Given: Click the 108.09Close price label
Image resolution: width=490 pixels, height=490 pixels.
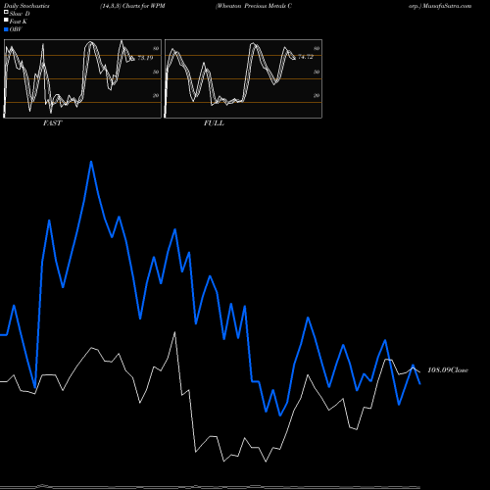Looking at the screenshot, I should click(x=448, y=370).
